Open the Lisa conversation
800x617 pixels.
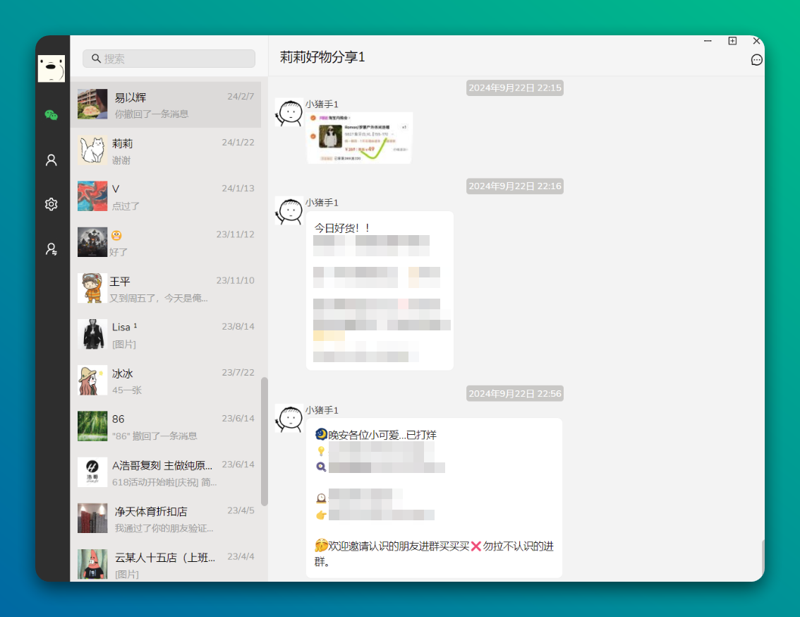tap(166, 335)
